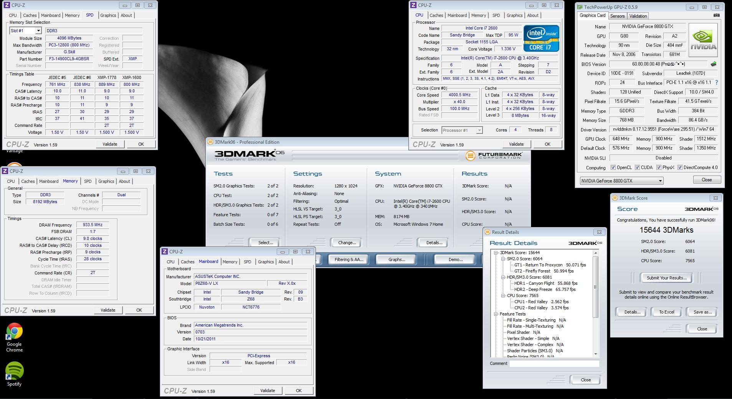Select CPU2 - Red Valley row
This screenshot has height=399, width=732.
(542, 308)
